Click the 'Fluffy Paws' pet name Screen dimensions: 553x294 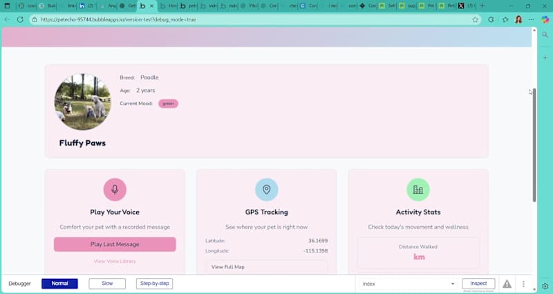tap(82, 143)
